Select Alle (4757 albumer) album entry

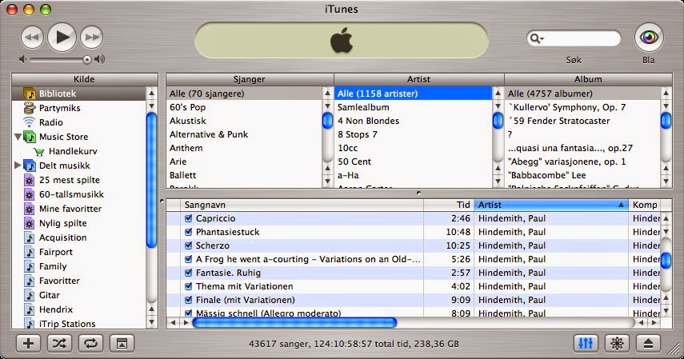pos(582,94)
